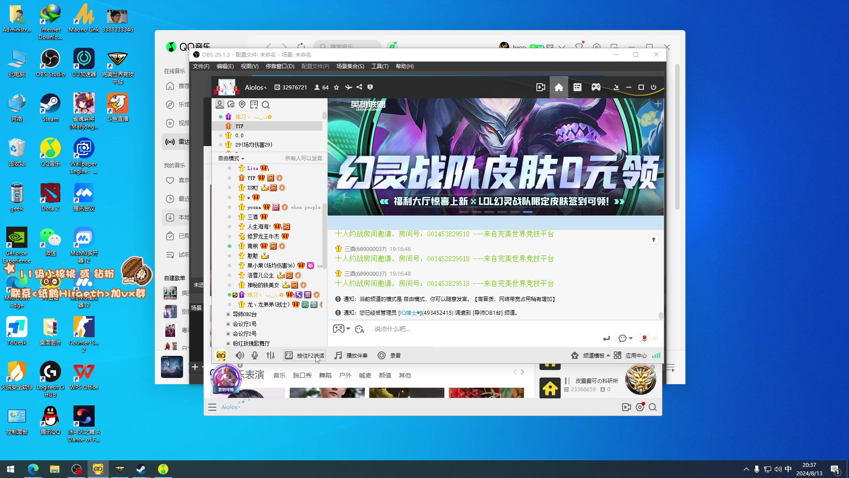Open the game emoji dropdown in chat box

click(341, 329)
